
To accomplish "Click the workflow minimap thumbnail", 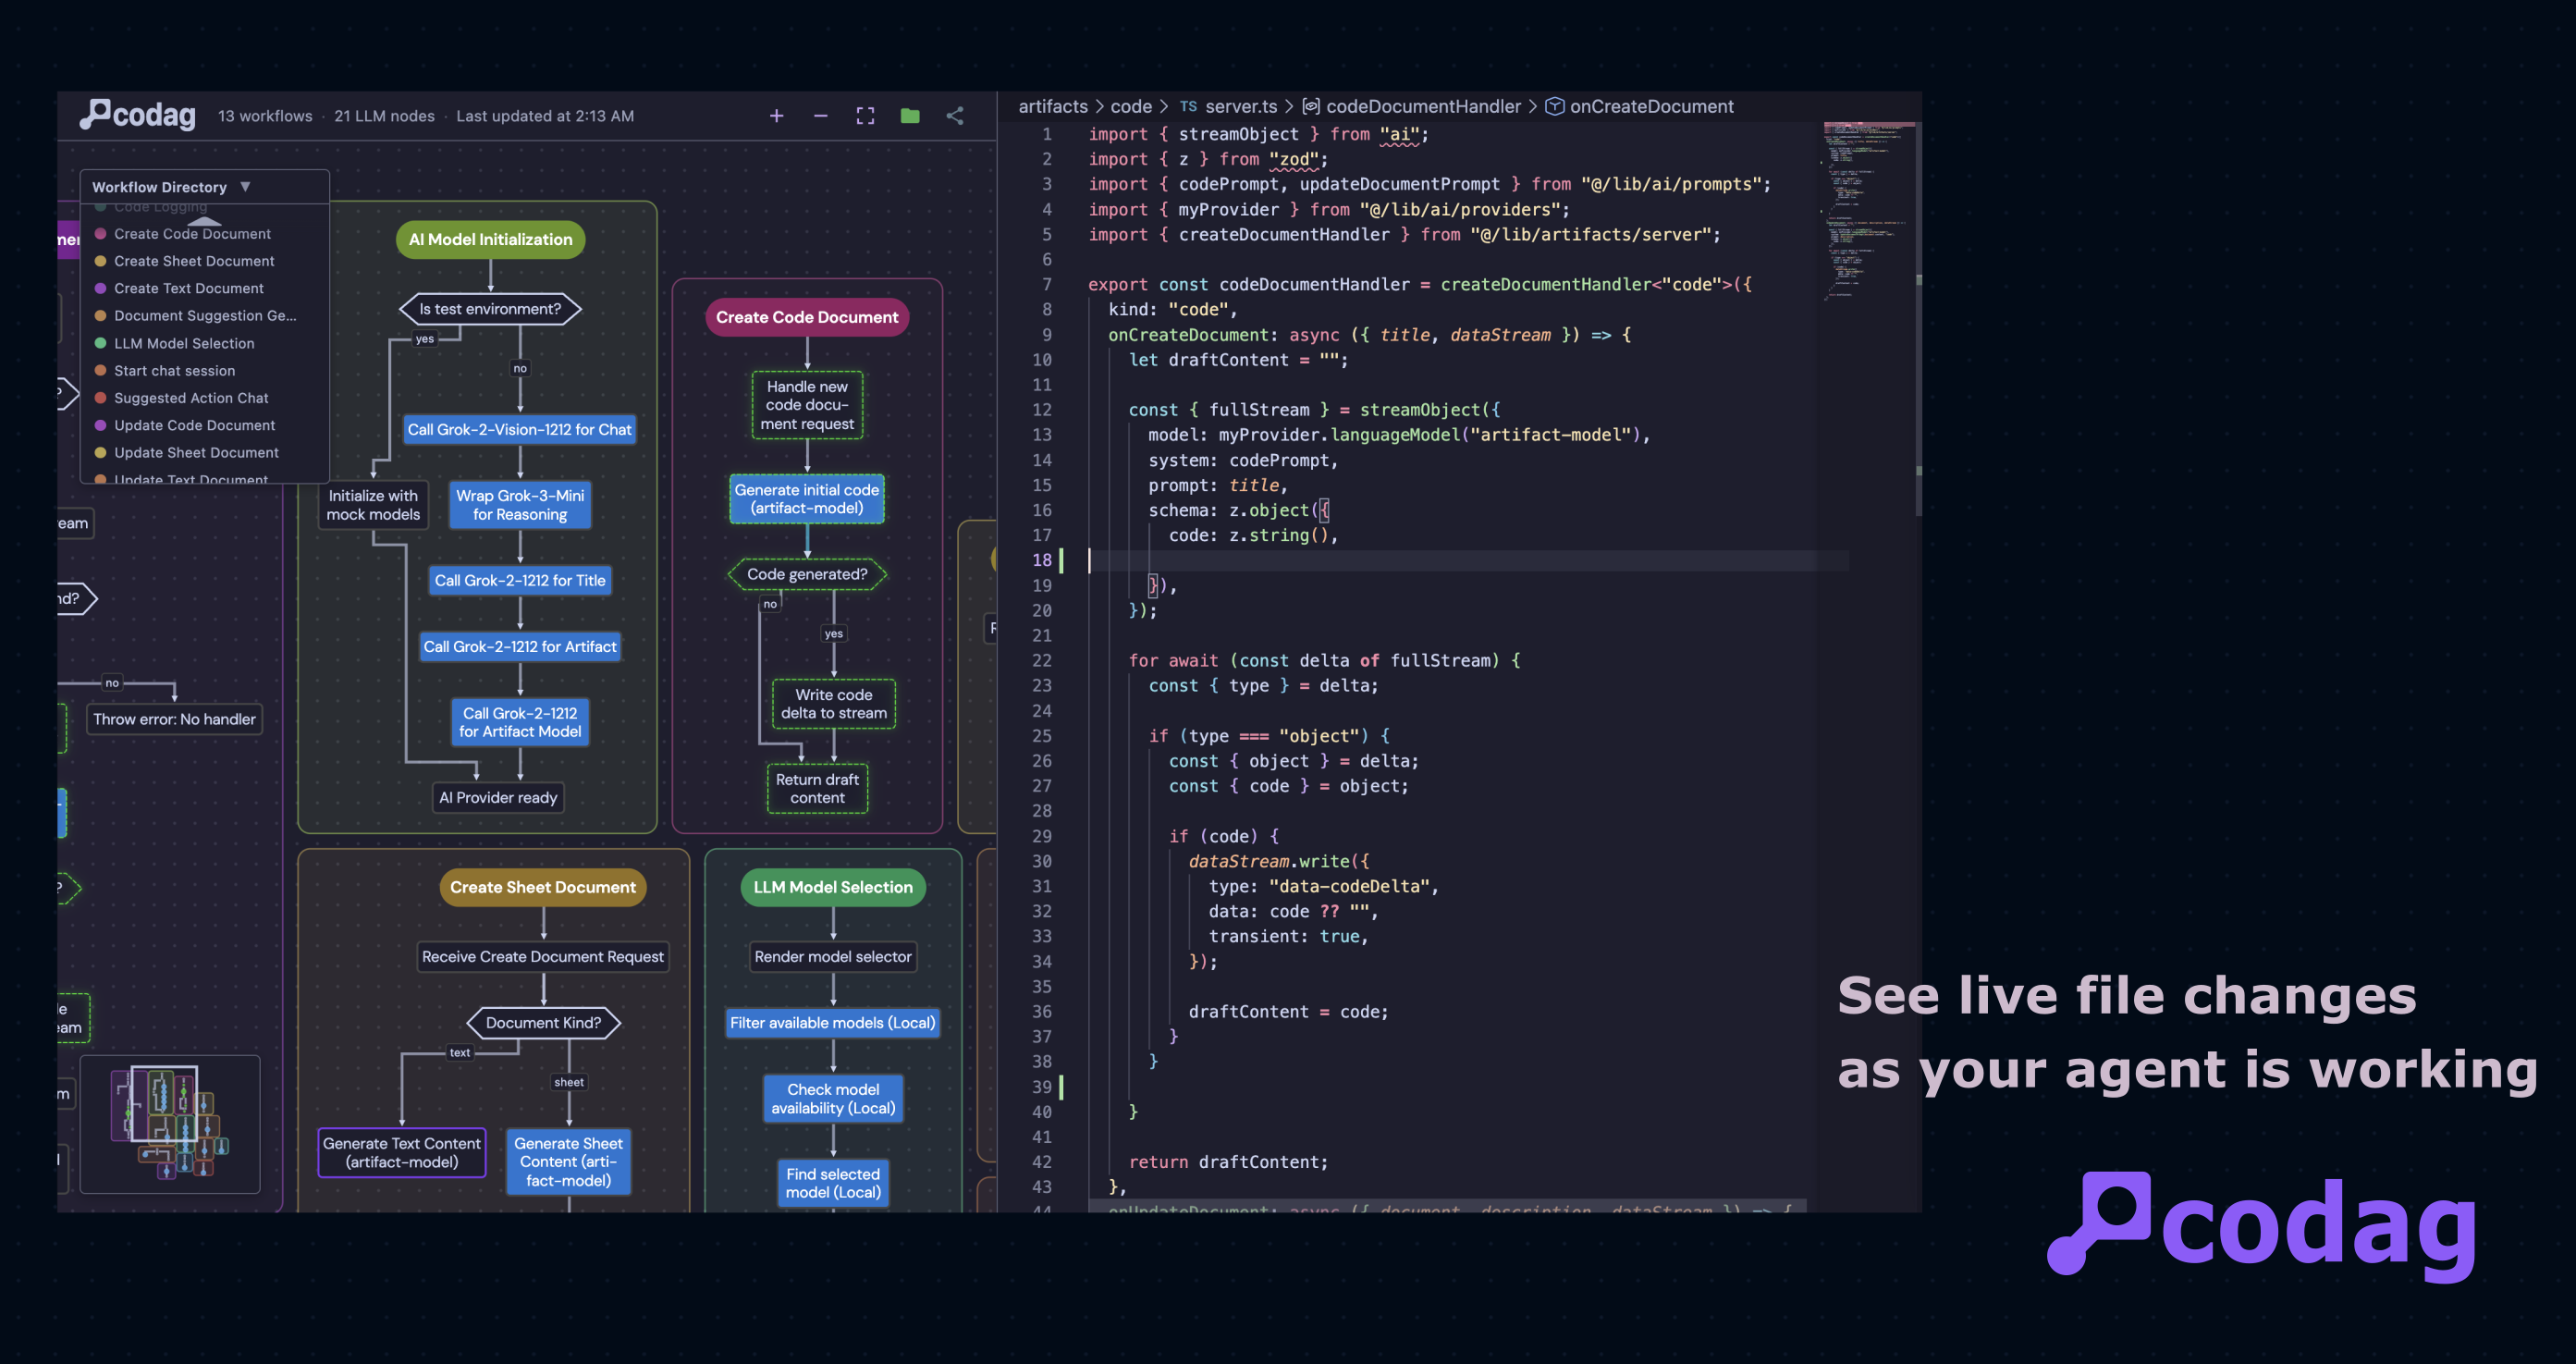I will point(170,1124).
